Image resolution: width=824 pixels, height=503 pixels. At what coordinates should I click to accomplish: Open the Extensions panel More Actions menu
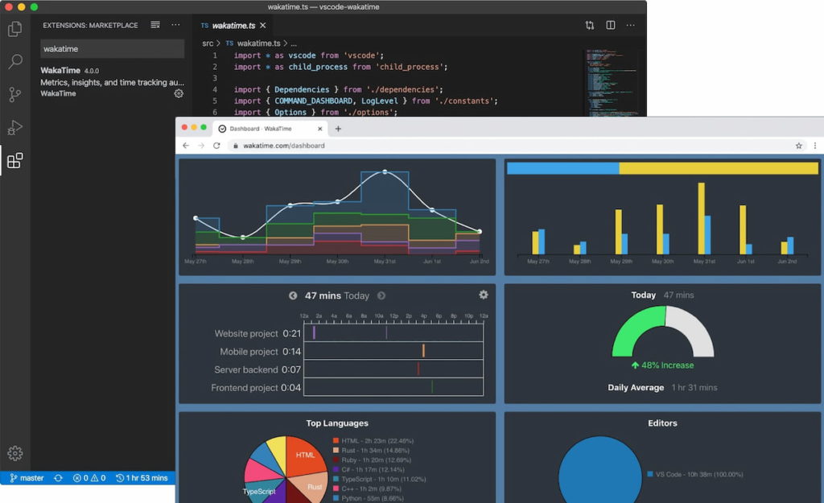pyautogui.click(x=175, y=25)
